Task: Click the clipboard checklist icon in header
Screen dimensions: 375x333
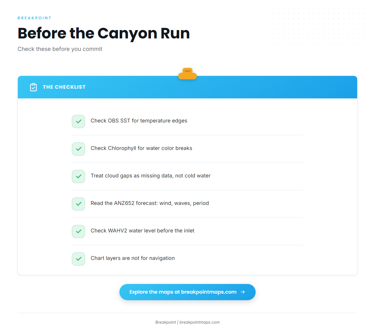Action: [x=33, y=87]
